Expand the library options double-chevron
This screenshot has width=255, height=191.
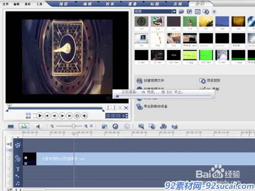coord(214,11)
